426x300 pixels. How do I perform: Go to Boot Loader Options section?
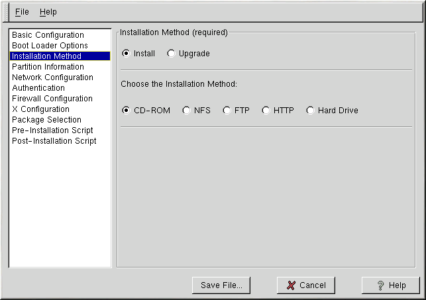click(50, 46)
